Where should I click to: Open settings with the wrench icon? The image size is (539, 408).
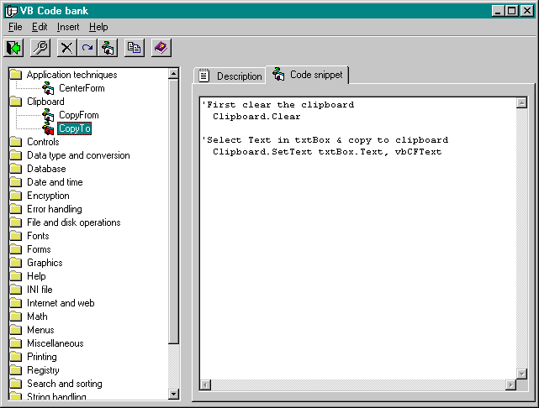40,48
